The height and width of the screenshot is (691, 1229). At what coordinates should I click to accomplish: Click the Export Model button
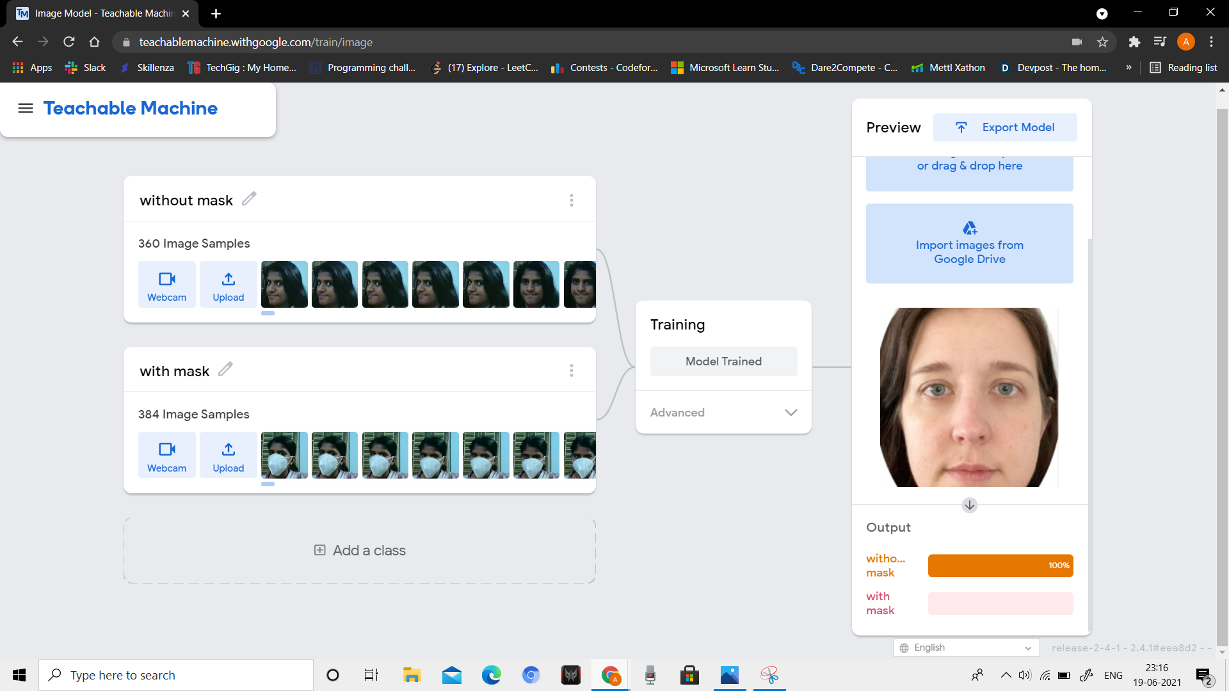(1005, 127)
